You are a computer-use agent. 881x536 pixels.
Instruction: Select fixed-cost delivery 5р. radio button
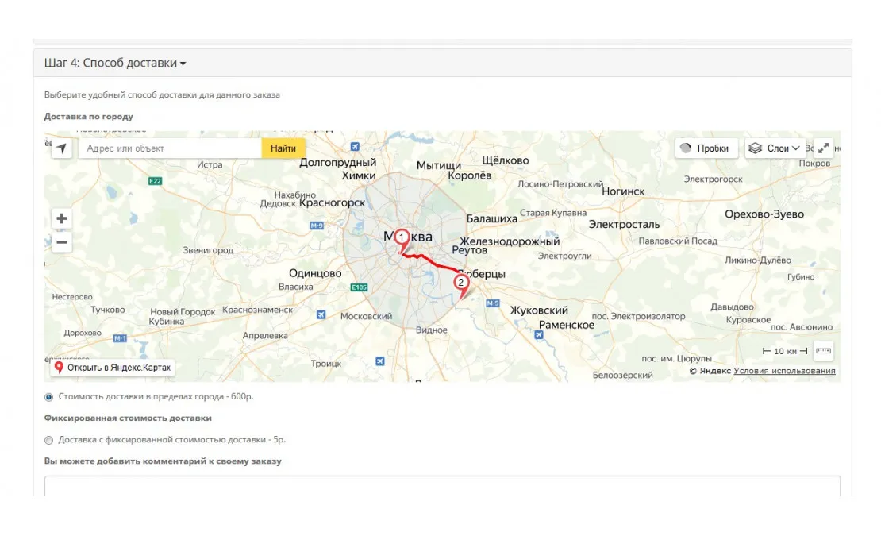pos(49,441)
